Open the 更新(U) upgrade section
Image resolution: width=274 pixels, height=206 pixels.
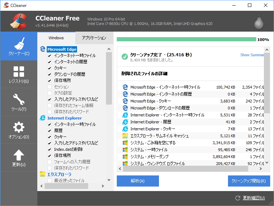[19, 158]
